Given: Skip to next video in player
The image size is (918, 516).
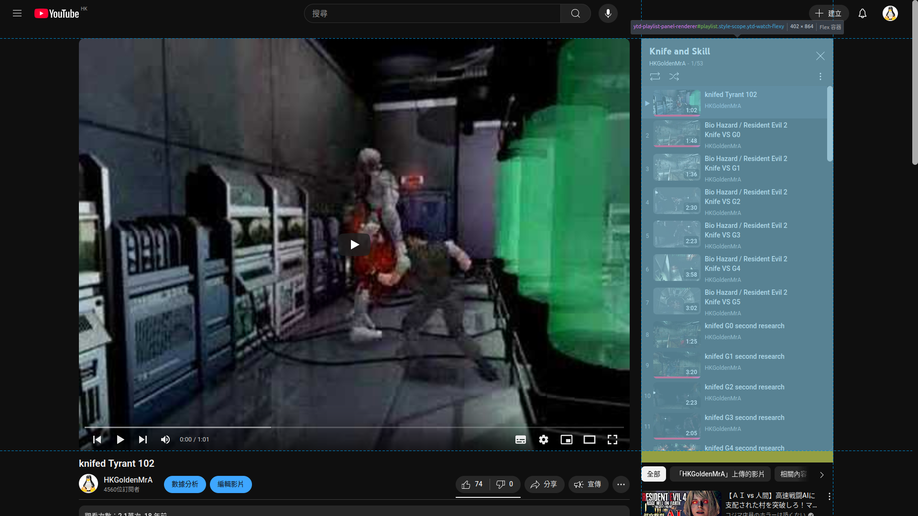Looking at the screenshot, I should point(143,440).
